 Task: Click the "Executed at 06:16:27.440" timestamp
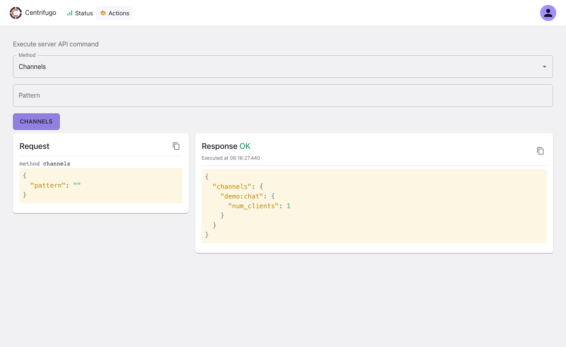pyautogui.click(x=231, y=158)
